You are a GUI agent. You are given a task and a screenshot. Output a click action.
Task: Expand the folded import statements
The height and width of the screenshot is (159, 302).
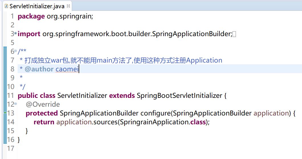pyautogui.click(x=15, y=34)
